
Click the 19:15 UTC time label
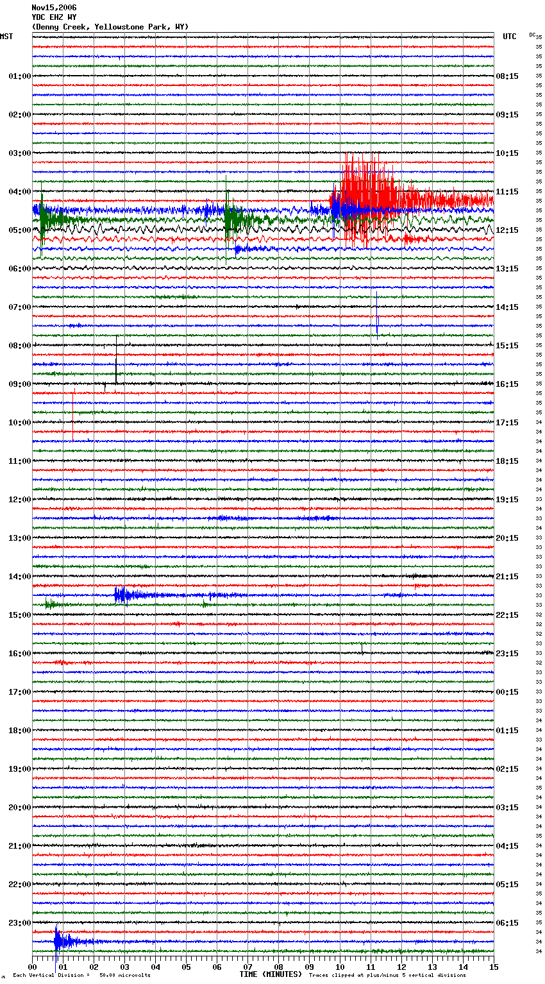pos(507,500)
